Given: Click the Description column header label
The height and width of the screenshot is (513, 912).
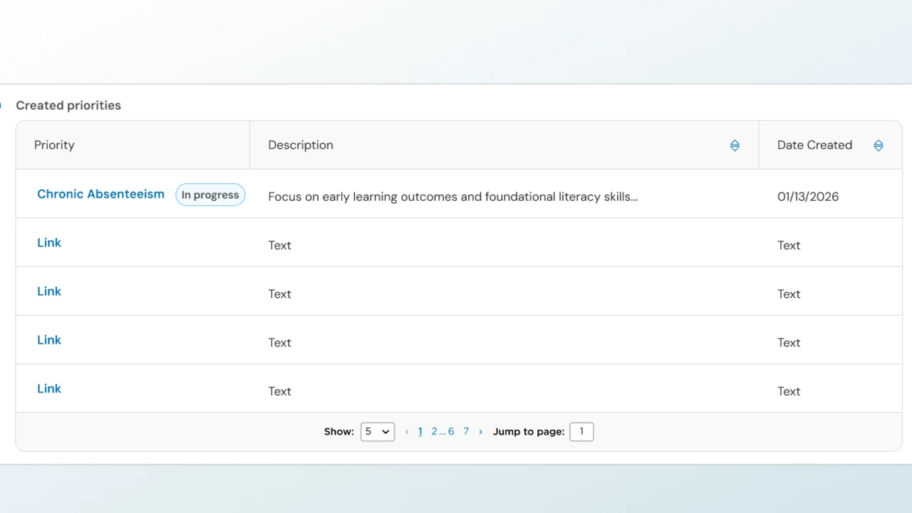Looking at the screenshot, I should (x=301, y=145).
